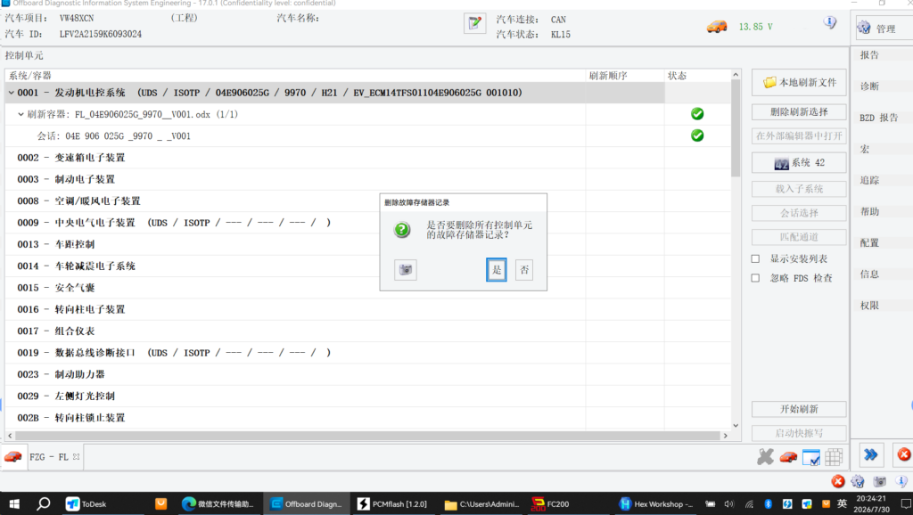Viewport: 913px width, 515px height.
Task: Click the 状态 column header
Action: (697, 76)
